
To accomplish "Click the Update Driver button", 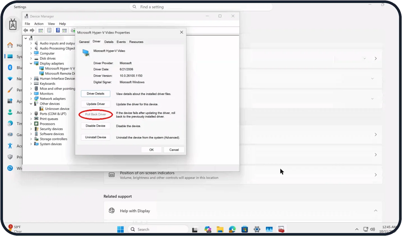I will pyautogui.click(x=96, y=104).
